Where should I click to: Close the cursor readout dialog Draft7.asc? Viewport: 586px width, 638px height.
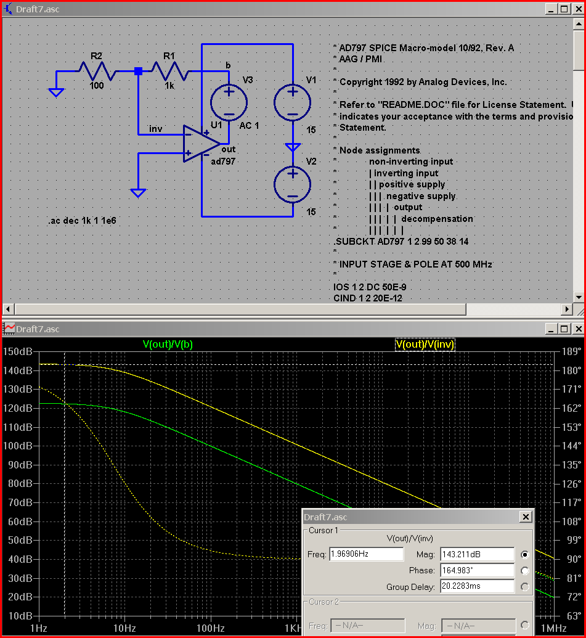(x=526, y=517)
